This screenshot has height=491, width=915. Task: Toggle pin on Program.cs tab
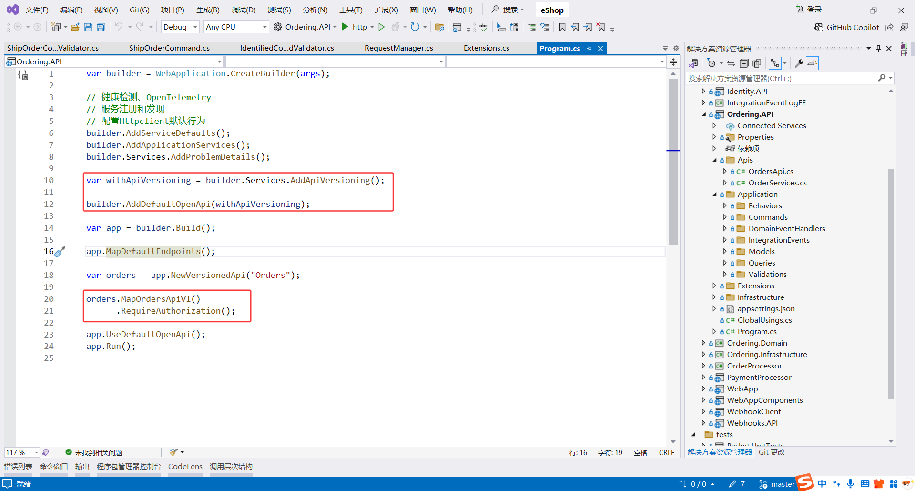590,48
